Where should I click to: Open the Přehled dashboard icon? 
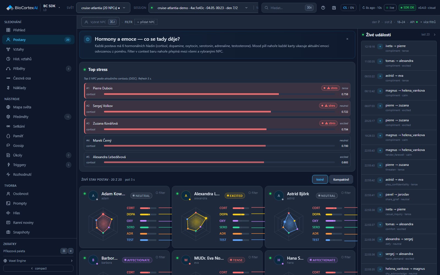[8, 30]
